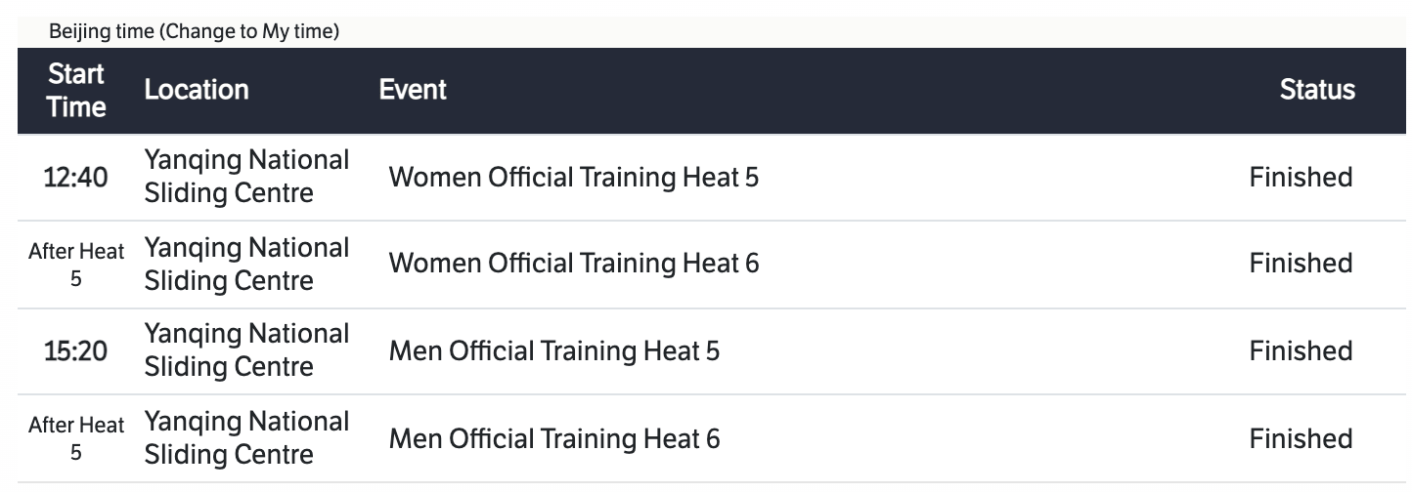Select the location for Men Heat 5

point(246,350)
